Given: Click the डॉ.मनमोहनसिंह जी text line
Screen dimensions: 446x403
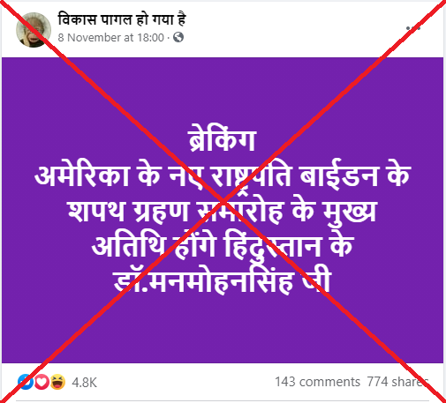Looking at the screenshot, I should point(223,281).
